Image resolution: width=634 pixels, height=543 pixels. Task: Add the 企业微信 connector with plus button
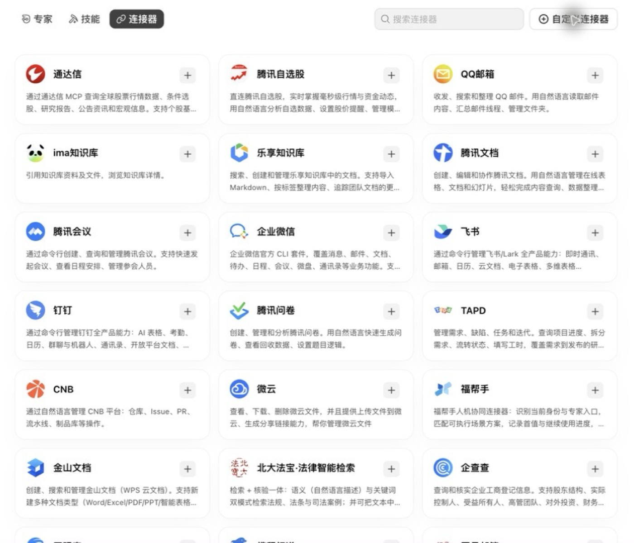point(391,233)
